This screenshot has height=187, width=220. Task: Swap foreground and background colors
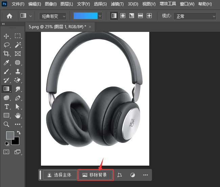click(19, 132)
